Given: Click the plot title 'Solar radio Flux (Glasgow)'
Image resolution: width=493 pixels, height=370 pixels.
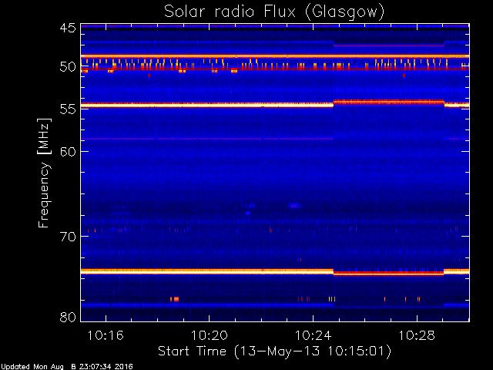Looking at the screenshot, I should pos(274,12).
